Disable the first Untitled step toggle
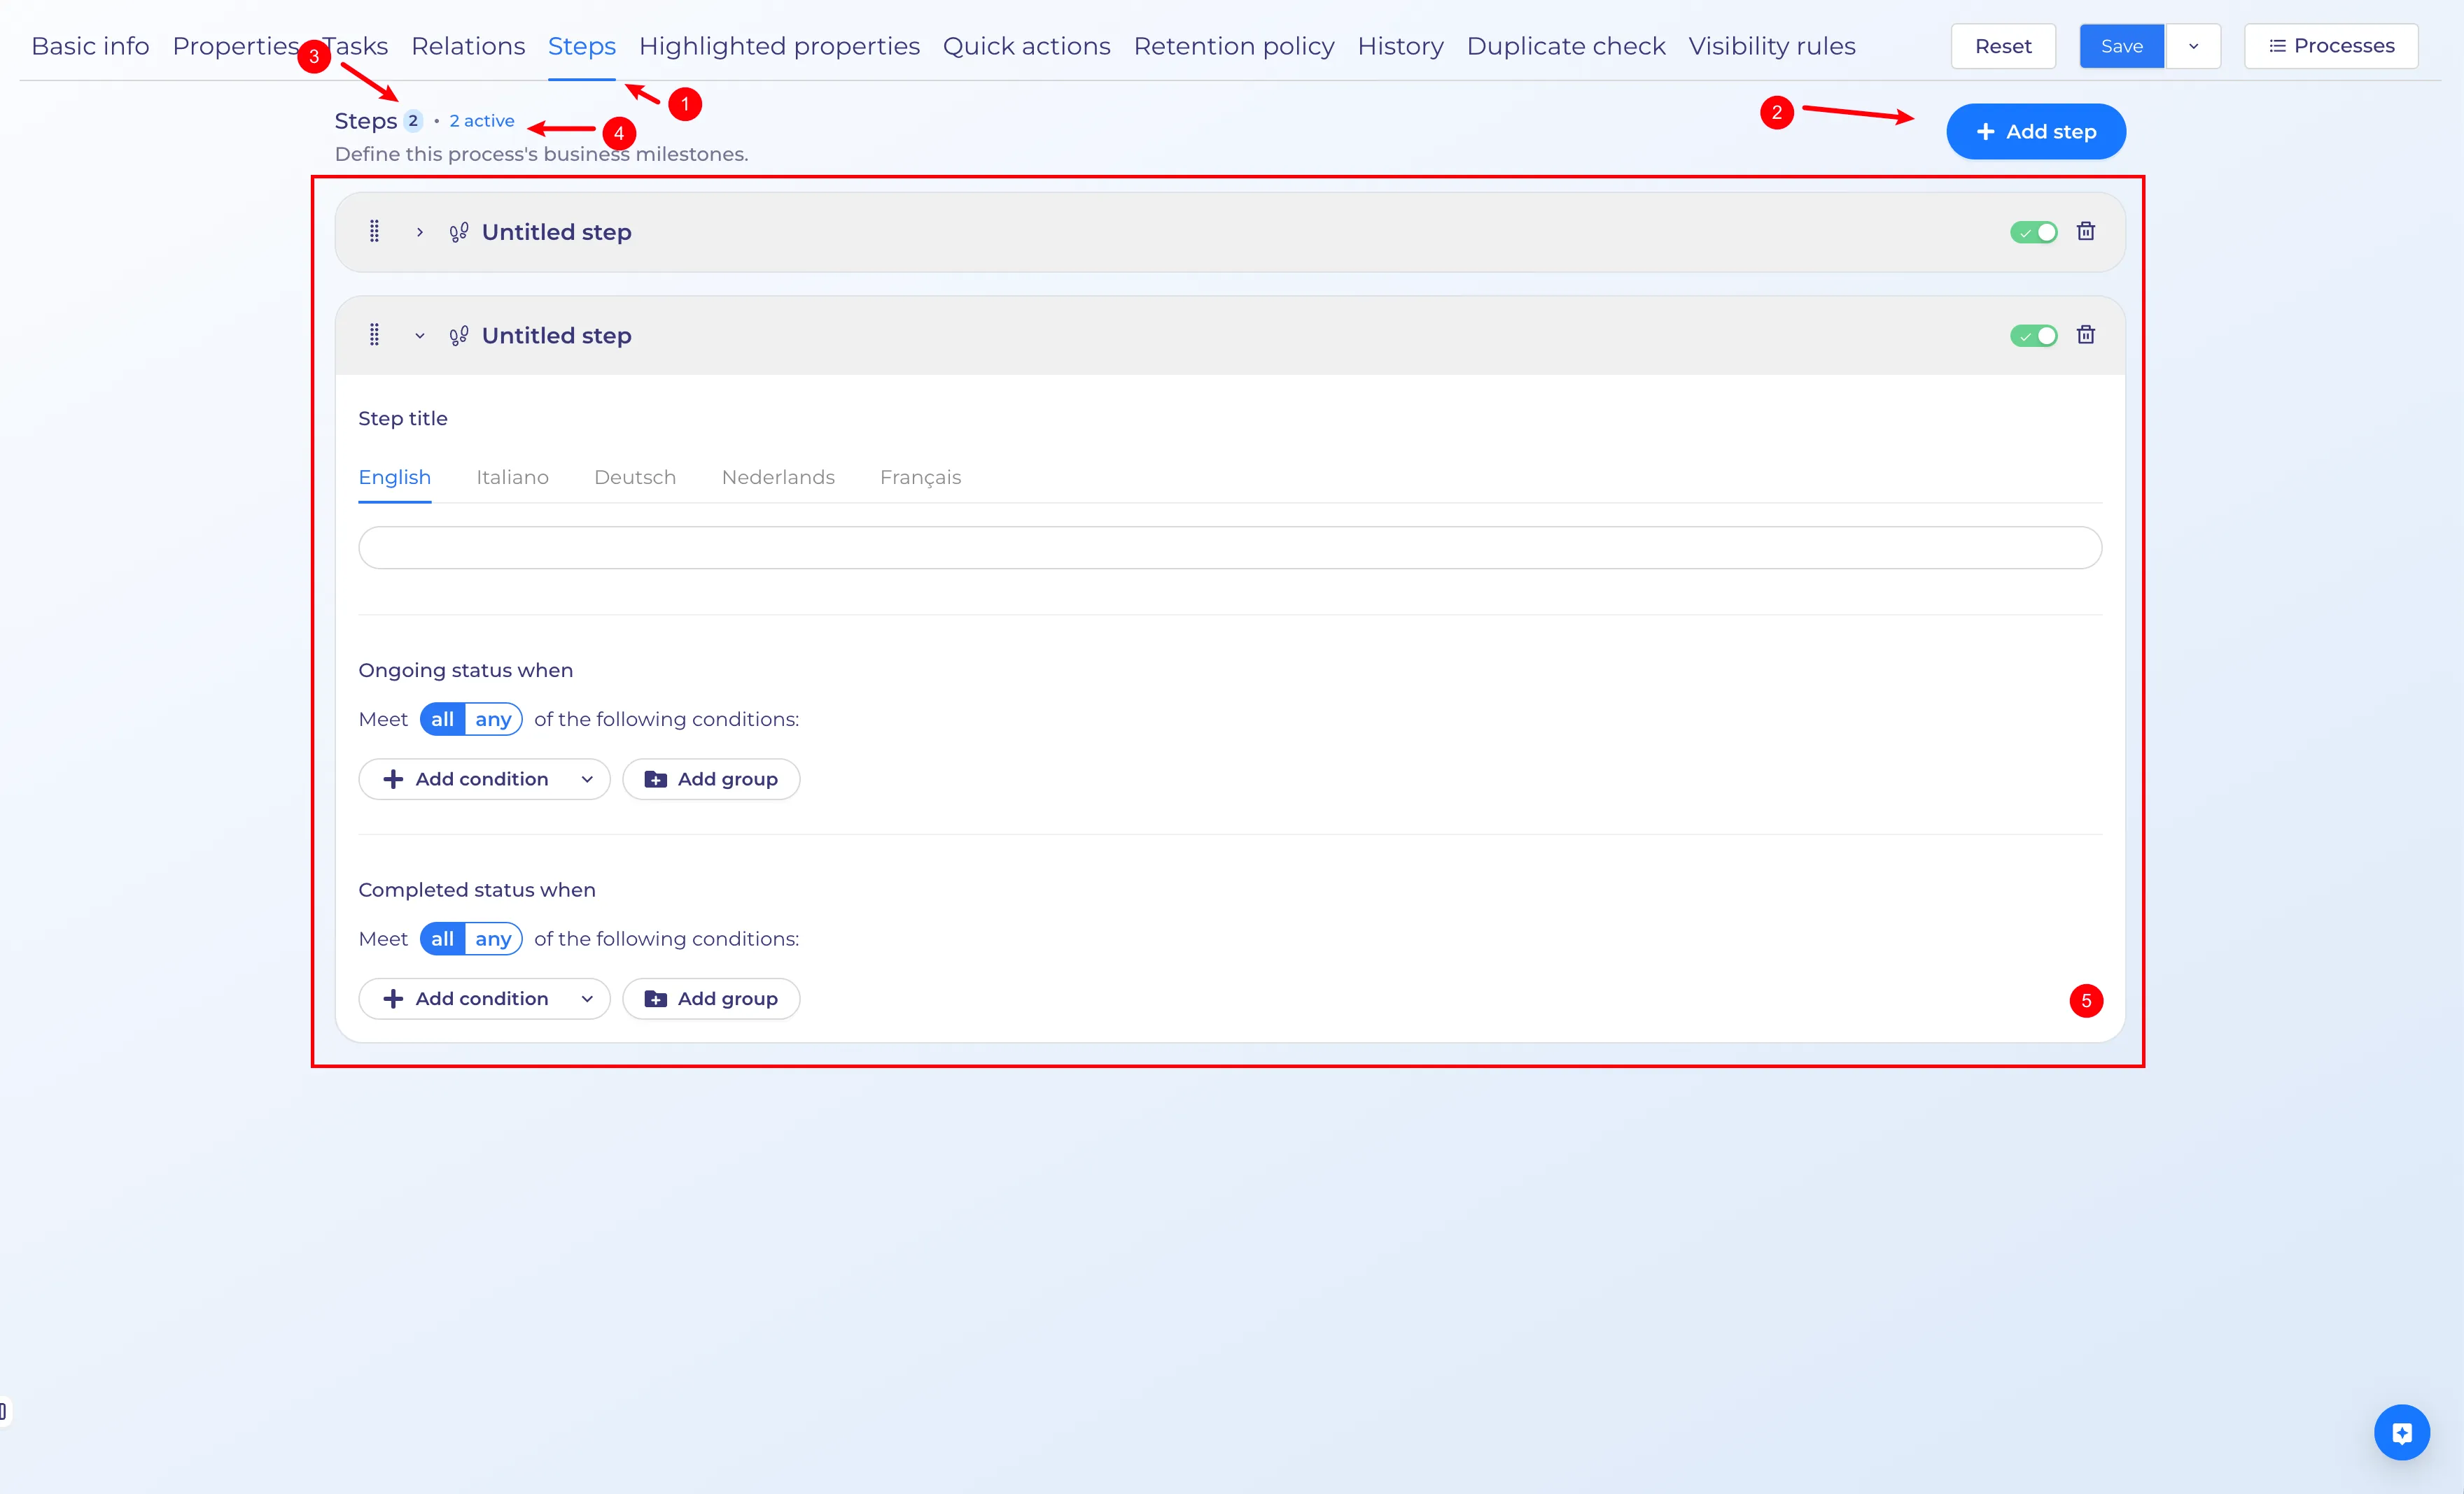Viewport: 2464px width, 1494px height. tap(2033, 233)
